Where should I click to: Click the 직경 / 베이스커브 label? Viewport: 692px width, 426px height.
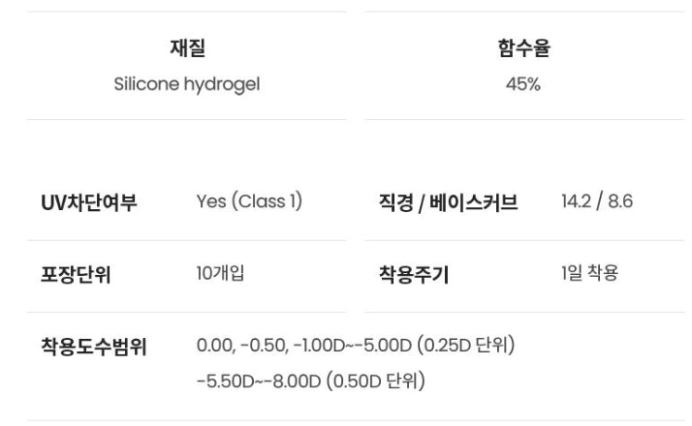448,202
